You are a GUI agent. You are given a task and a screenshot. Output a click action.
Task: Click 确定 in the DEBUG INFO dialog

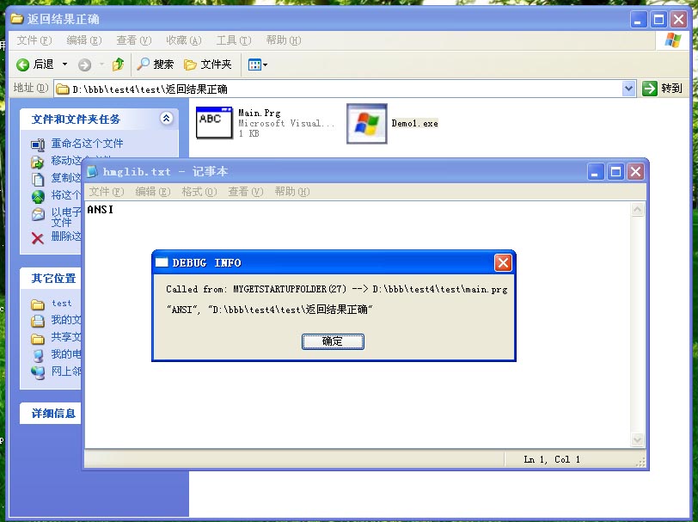click(x=333, y=341)
